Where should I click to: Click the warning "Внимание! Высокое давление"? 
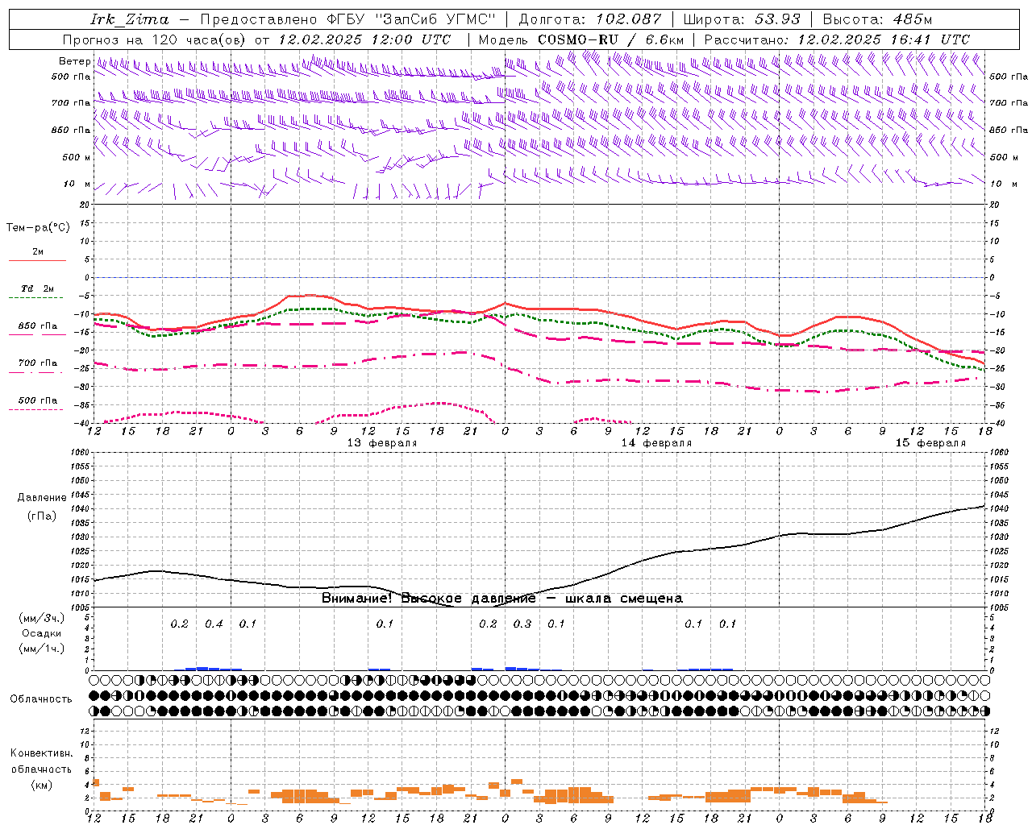coord(428,599)
